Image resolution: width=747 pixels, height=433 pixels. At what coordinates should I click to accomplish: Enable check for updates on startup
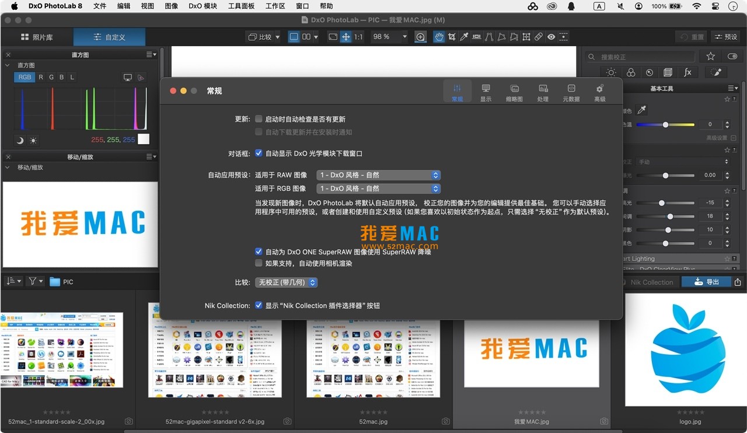pos(259,119)
